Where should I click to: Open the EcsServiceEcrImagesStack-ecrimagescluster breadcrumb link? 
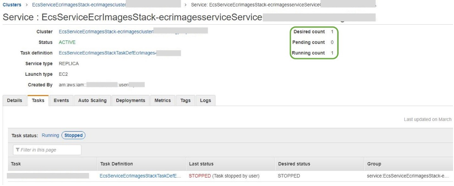pos(79,5)
